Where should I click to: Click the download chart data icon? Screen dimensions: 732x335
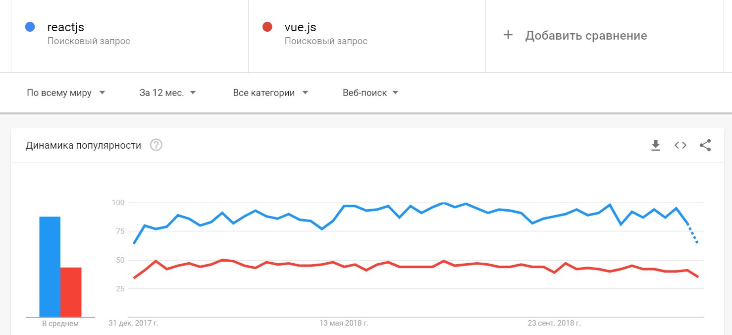pos(656,145)
